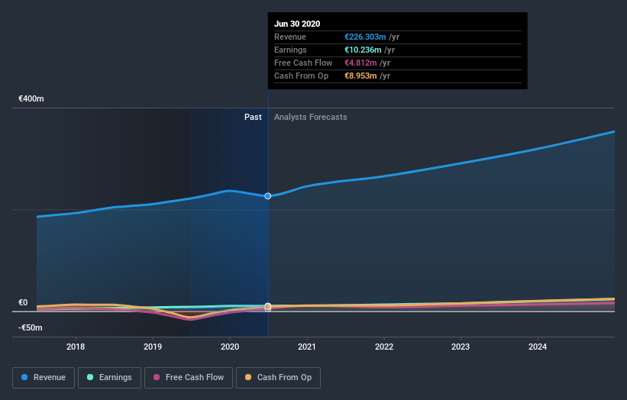The height and width of the screenshot is (400, 627).
Task: Select the 2019 x-axis label
Action: (x=153, y=347)
